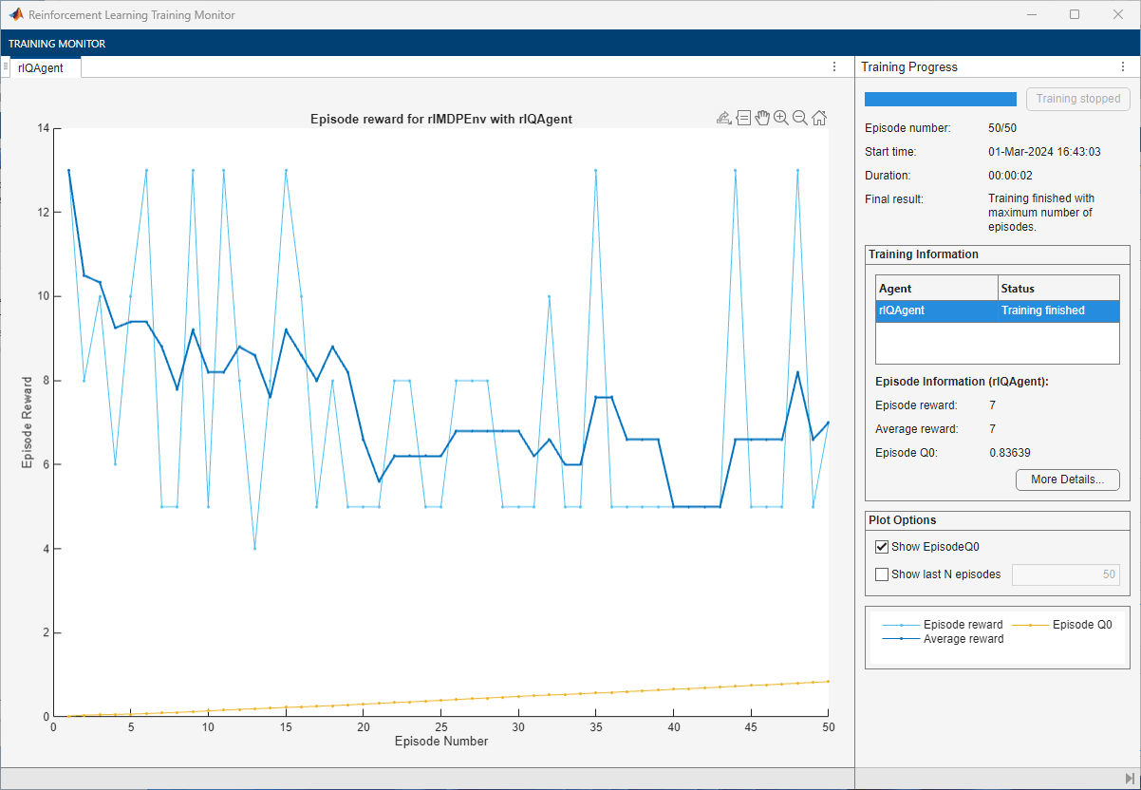Click the document tab list grip icon

6,66
